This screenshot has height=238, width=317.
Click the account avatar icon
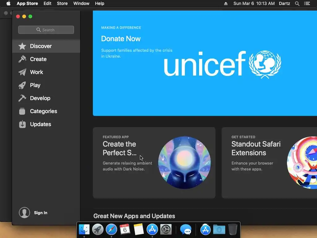(24, 213)
